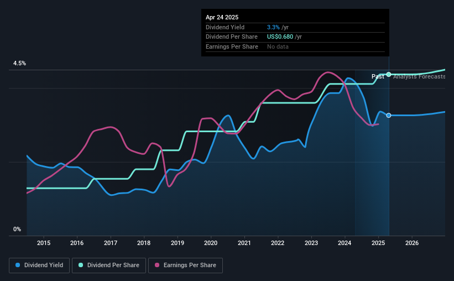Click the 2026 x-axis year label
The width and height of the screenshot is (454, 281).
[412, 243]
